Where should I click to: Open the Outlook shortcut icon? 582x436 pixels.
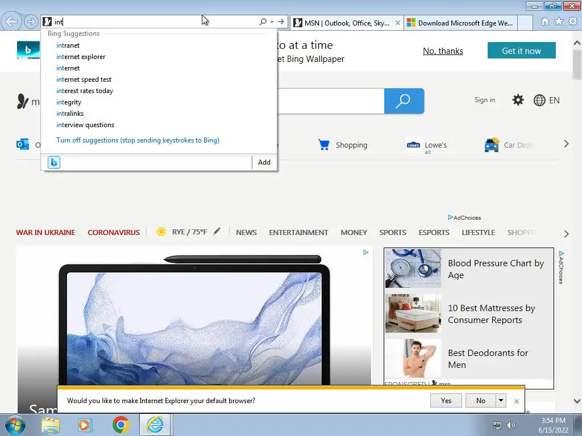point(23,144)
